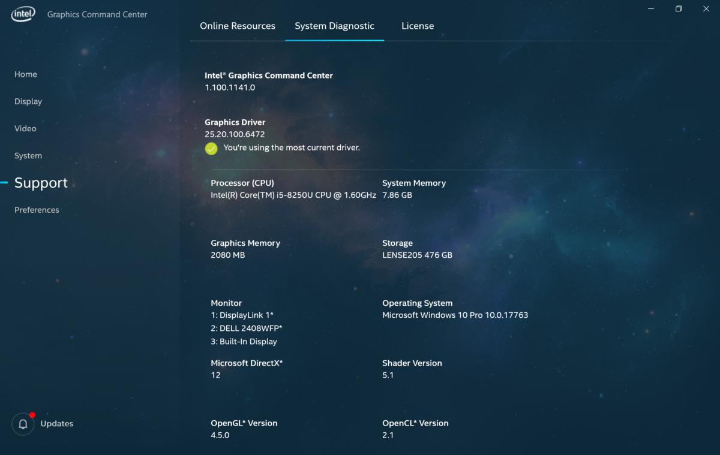720x455 pixels.
Task: Click the OpenGL version value 4.5.0
Action: pos(220,435)
